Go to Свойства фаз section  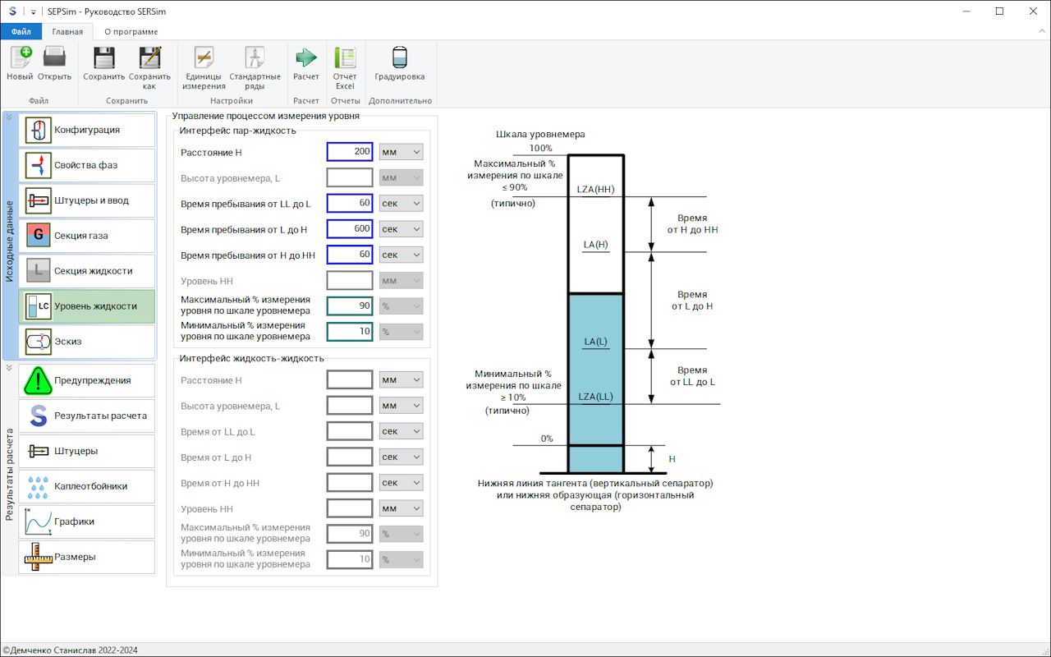87,165
